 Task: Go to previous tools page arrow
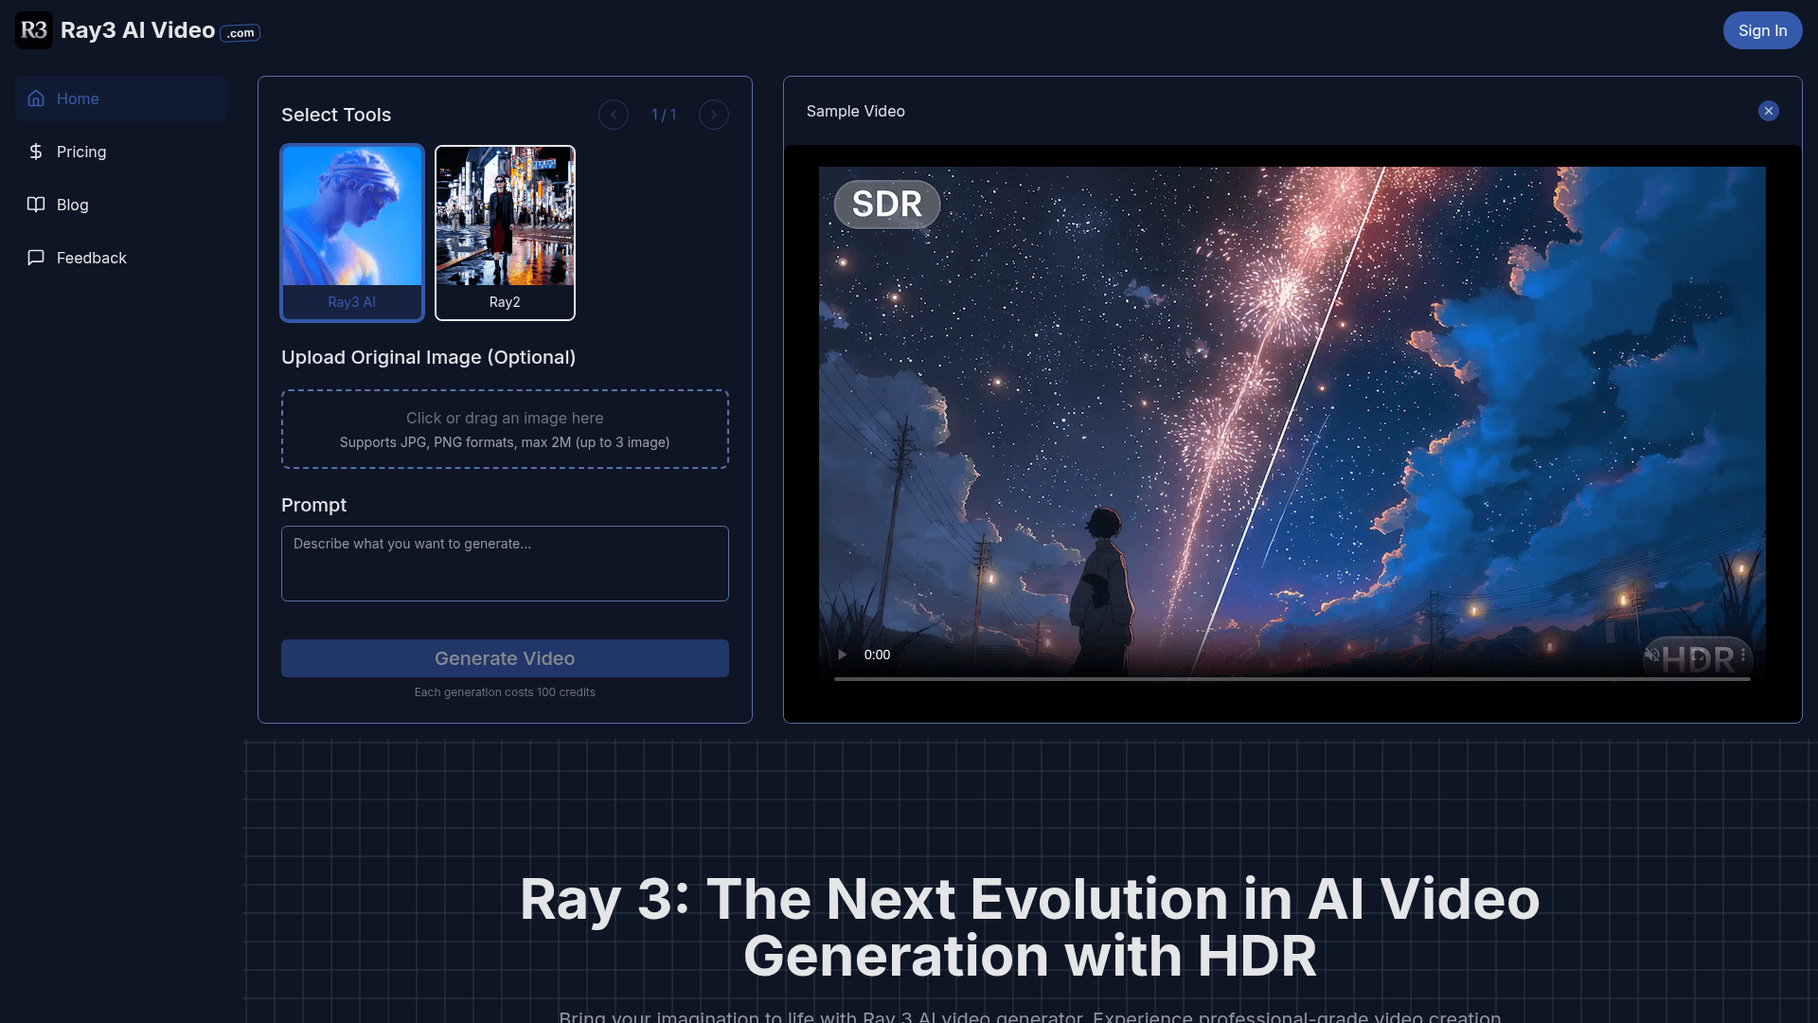[x=614, y=115]
